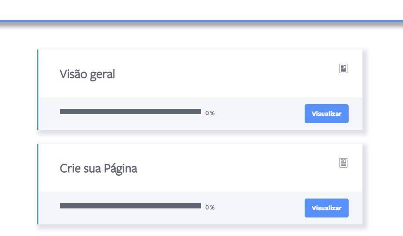Screen dimensions: 403x236
Task: Click the Visão geral progress bar
Action: pyautogui.click(x=130, y=112)
